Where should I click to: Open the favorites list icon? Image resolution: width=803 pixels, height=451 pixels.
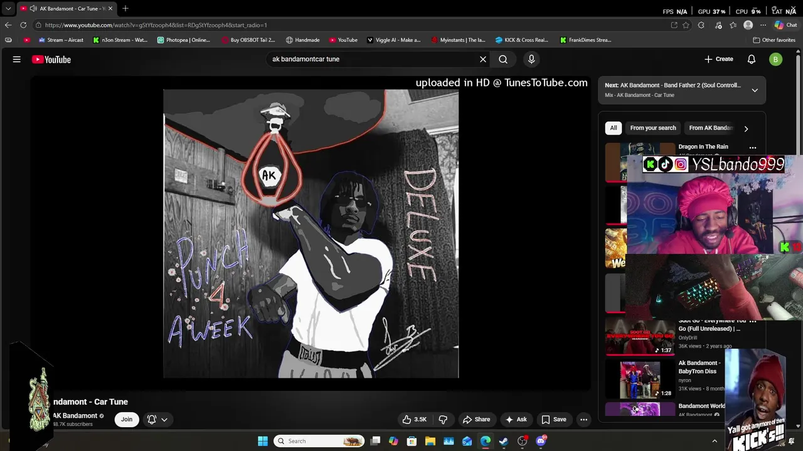733,25
